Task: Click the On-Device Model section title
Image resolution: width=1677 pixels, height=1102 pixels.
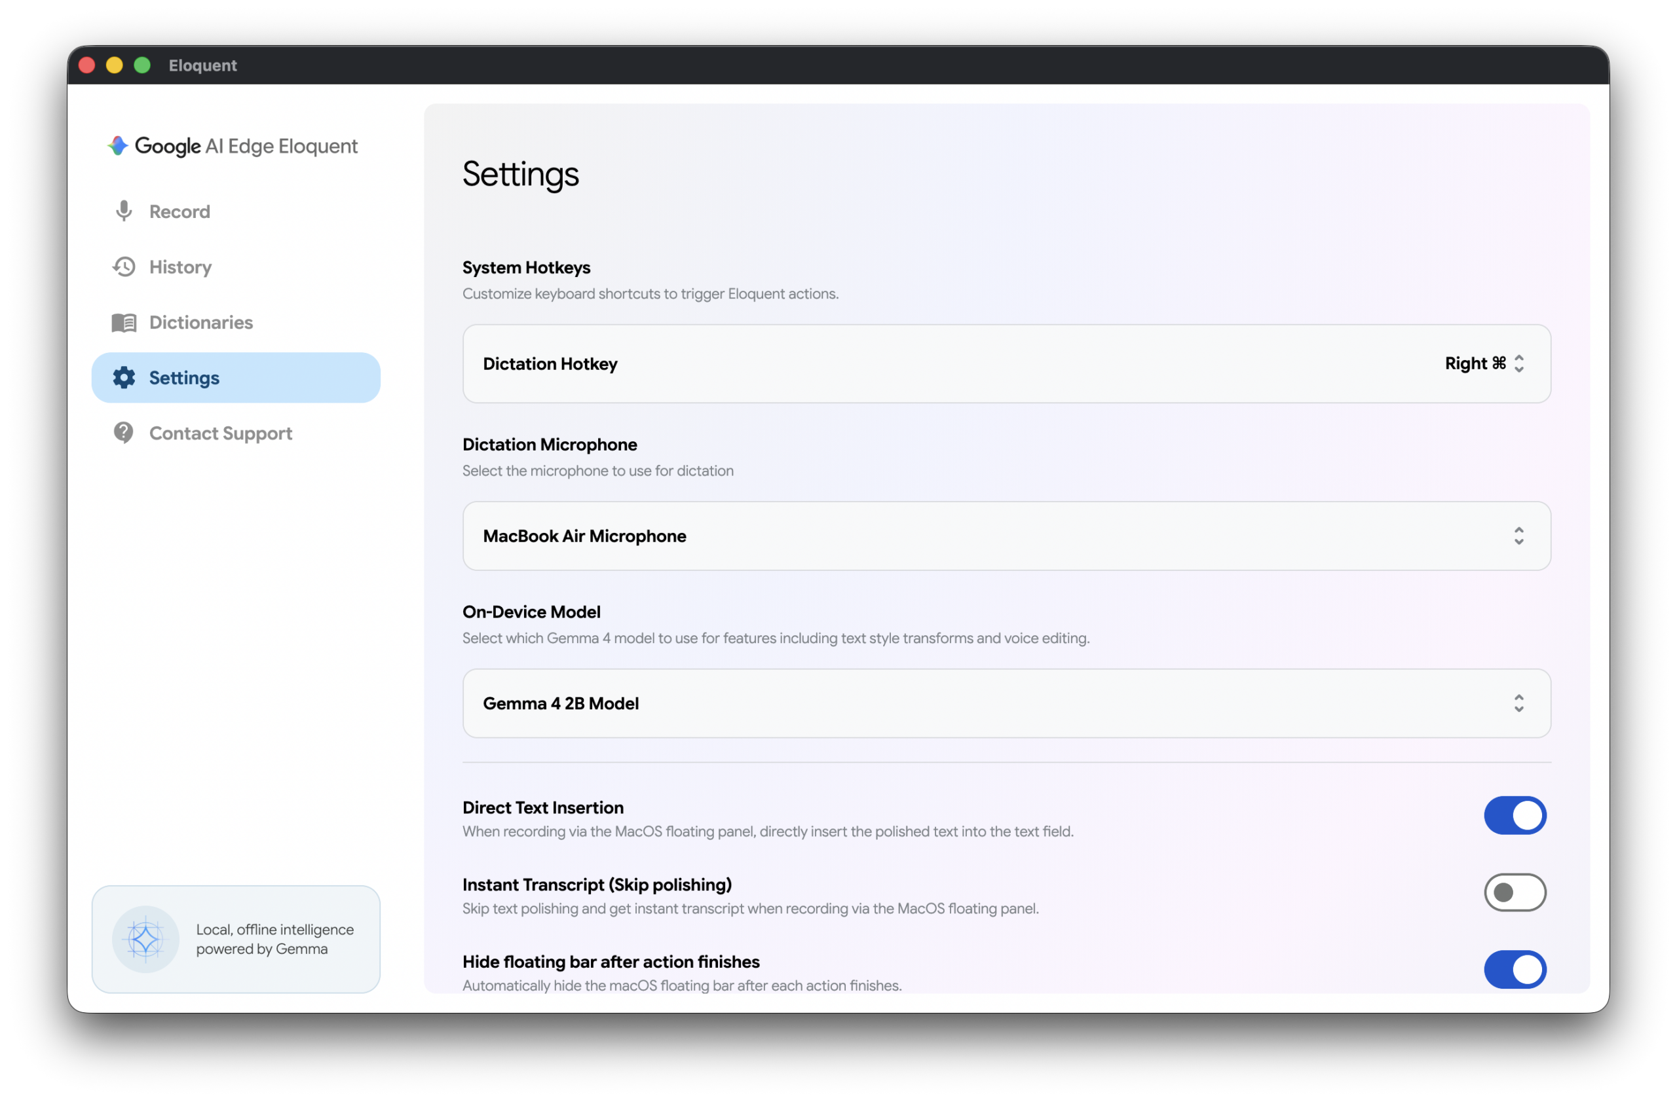Action: [x=531, y=613]
